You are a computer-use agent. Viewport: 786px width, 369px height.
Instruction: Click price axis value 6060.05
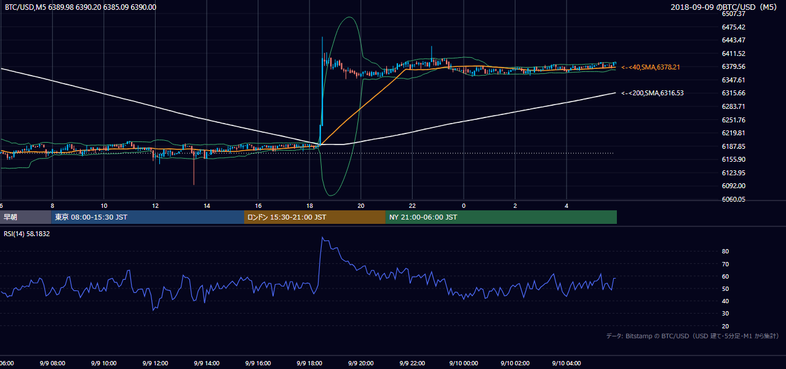734,199
